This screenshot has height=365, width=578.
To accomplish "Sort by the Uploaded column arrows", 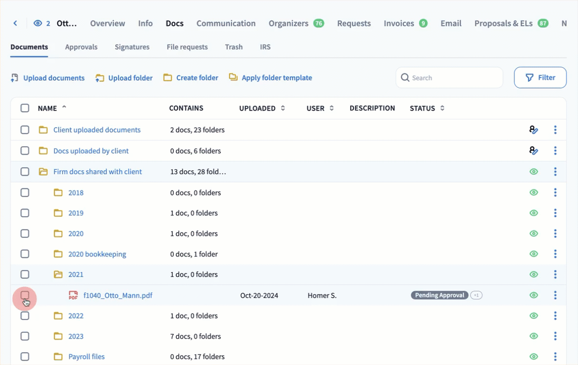I will 283,108.
